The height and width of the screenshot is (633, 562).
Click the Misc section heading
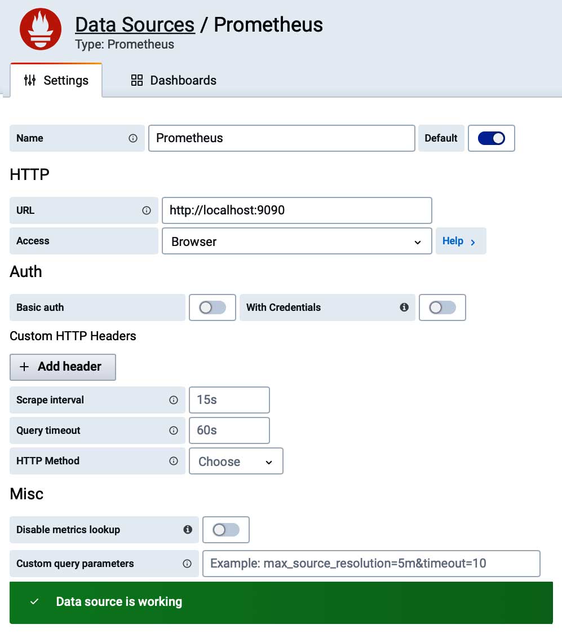26,494
